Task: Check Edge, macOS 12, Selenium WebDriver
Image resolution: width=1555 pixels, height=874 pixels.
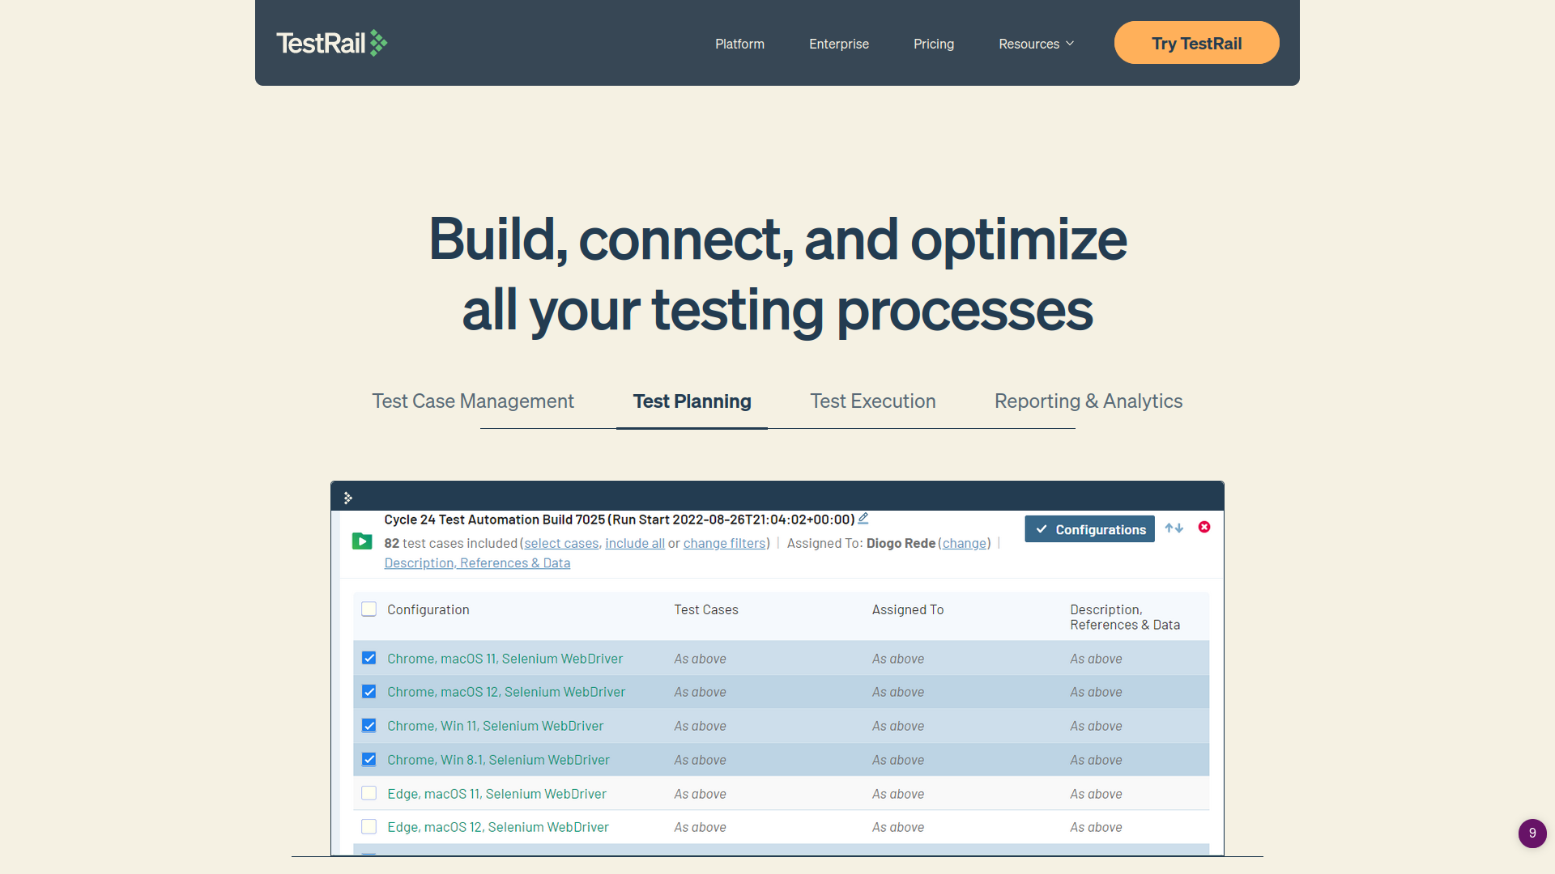Action: click(x=369, y=826)
